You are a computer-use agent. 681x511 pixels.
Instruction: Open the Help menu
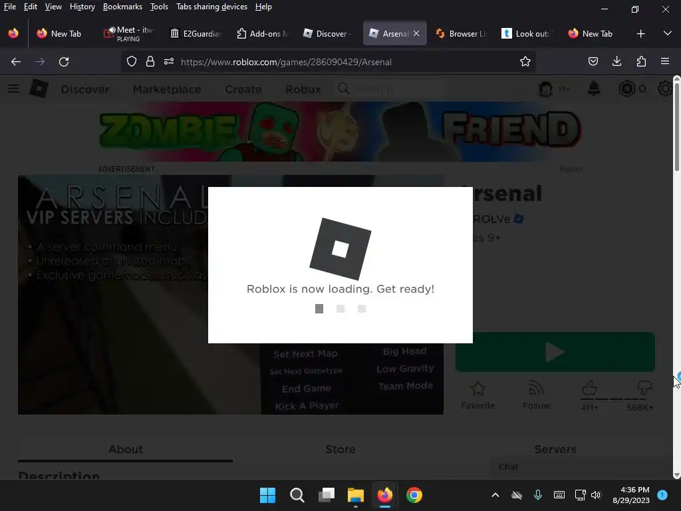coord(263,7)
